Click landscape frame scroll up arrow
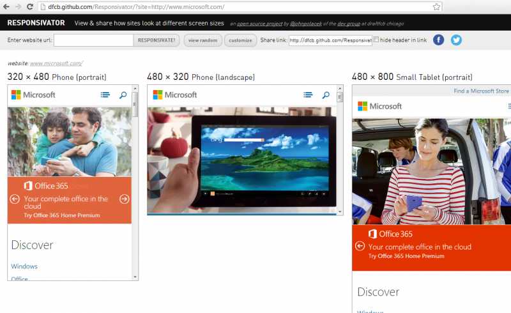This screenshot has width=511, height=313. tap(340, 88)
